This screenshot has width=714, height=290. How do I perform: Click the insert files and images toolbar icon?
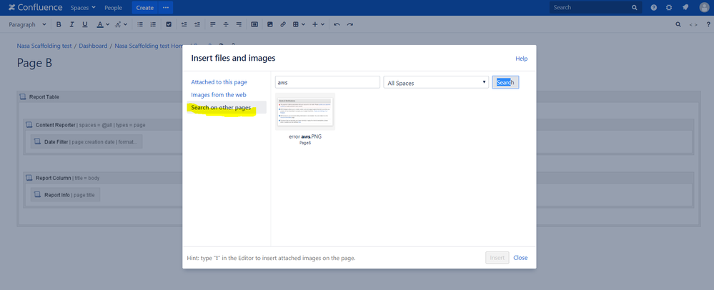click(x=270, y=24)
